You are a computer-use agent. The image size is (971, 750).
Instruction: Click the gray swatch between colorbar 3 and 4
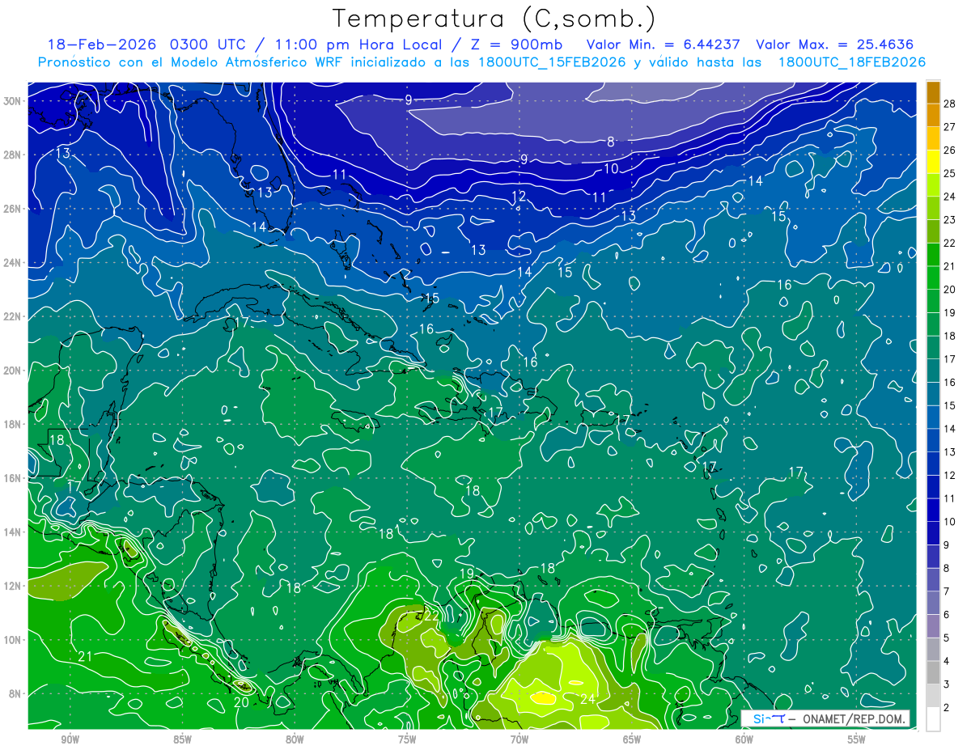[933, 672]
